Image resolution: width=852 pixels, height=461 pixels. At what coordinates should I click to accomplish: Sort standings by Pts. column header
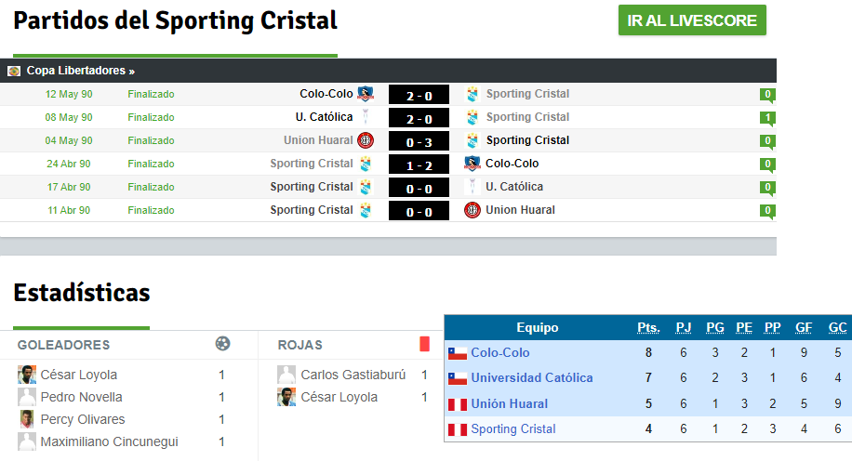pos(648,327)
